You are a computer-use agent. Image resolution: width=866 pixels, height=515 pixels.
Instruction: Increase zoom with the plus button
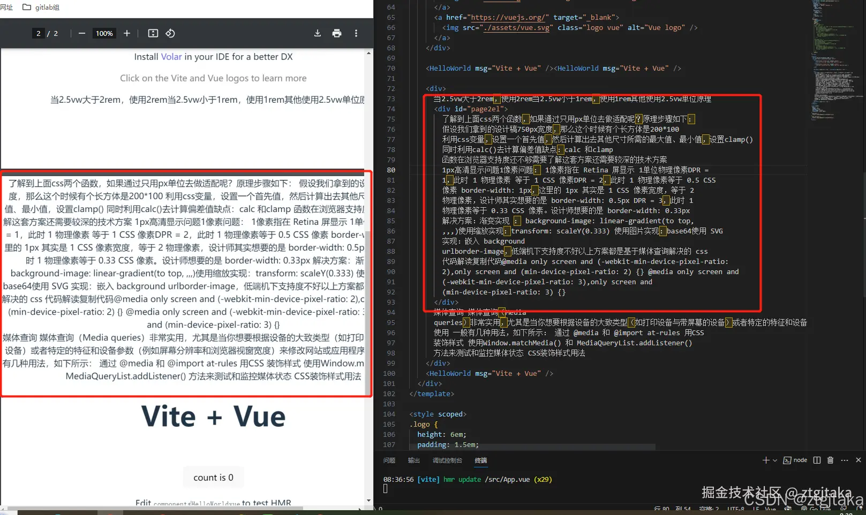coord(127,33)
